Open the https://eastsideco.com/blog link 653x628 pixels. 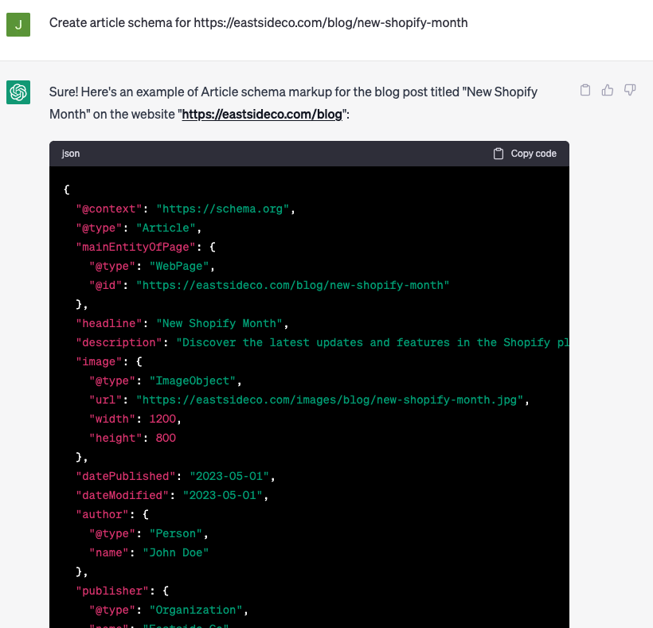(262, 114)
